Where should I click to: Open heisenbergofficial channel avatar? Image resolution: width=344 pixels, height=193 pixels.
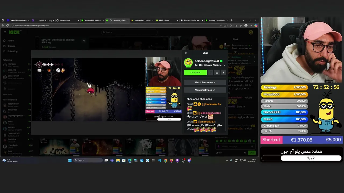coord(188,63)
